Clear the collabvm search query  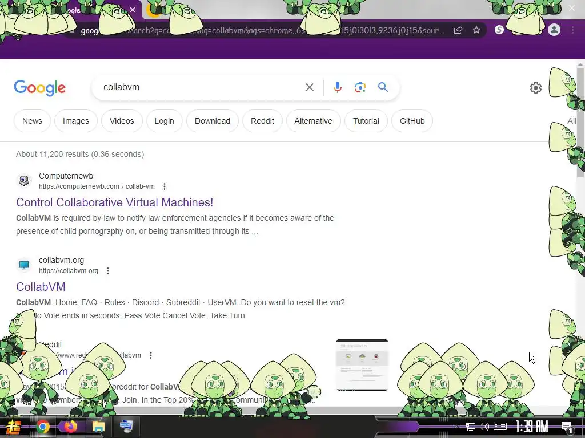309,87
